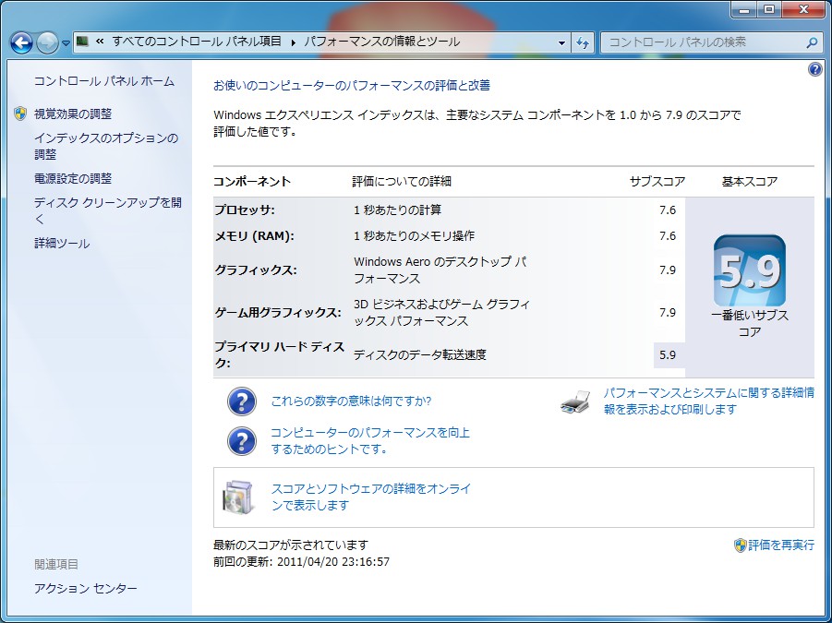Image resolution: width=832 pixels, height=623 pixels.
Task: Open the recent pages dropdown arrow
Action: 66,43
